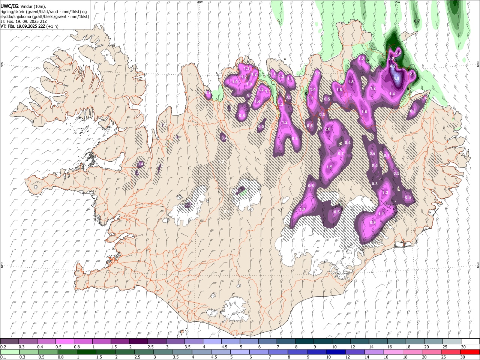Click the rain legend swatch starting at 2.5

click(143, 352)
